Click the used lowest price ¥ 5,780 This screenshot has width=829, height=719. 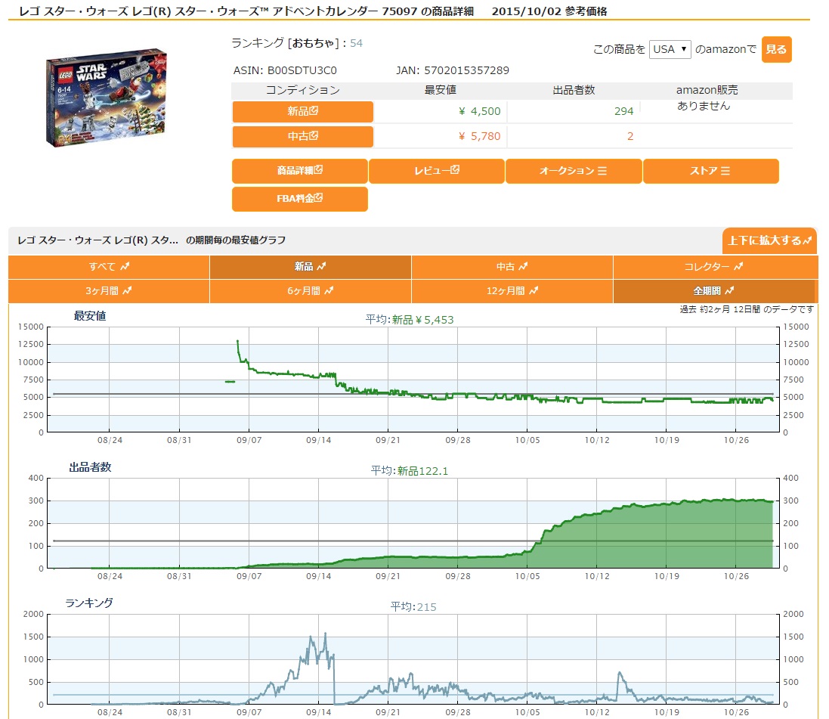coord(479,136)
